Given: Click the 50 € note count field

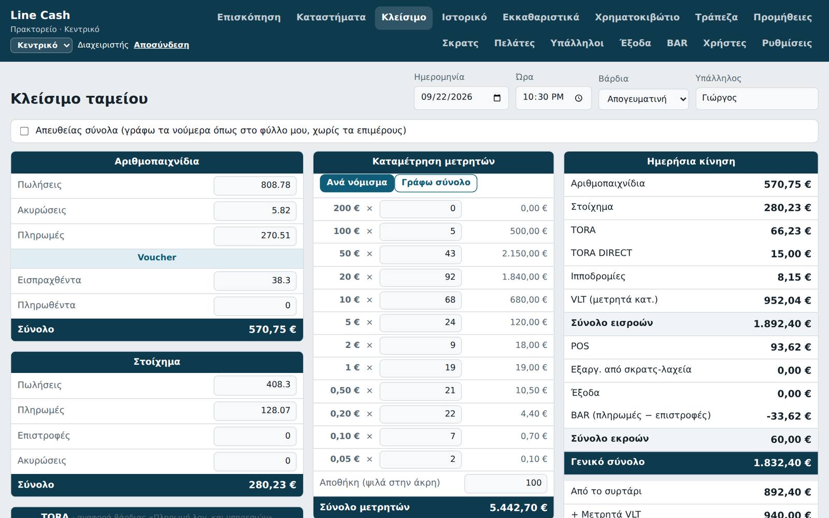Looking at the screenshot, I should click(x=420, y=254).
